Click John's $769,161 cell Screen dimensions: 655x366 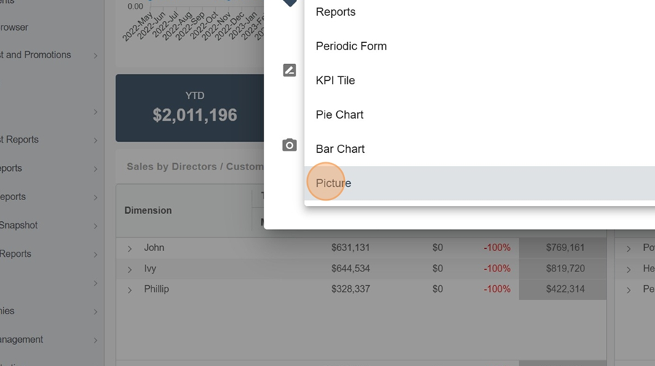click(565, 248)
